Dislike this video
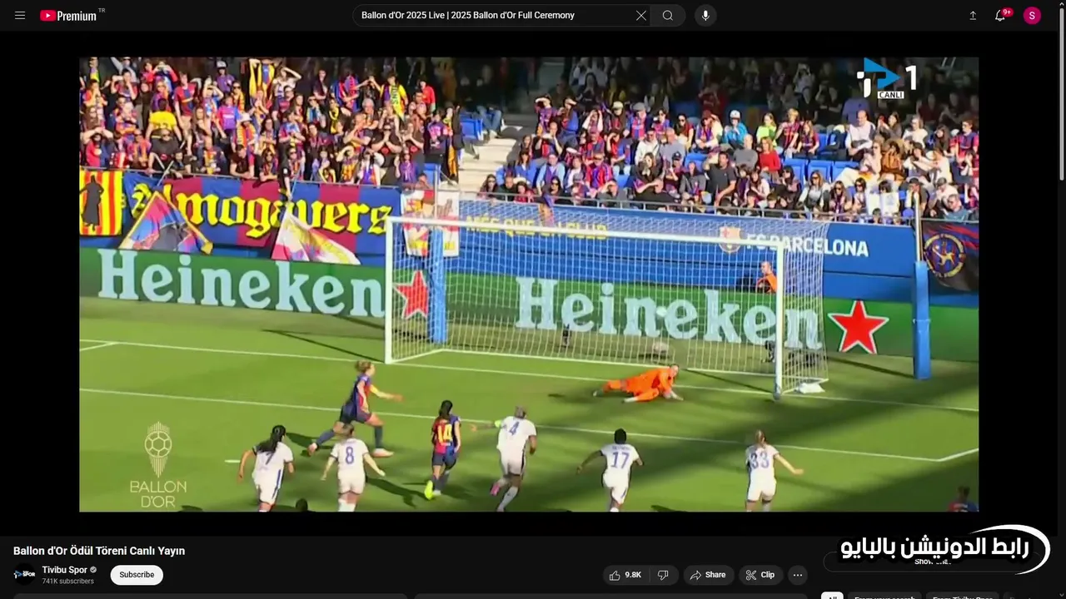Image resolution: width=1066 pixels, height=599 pixels. coord(664,575)
